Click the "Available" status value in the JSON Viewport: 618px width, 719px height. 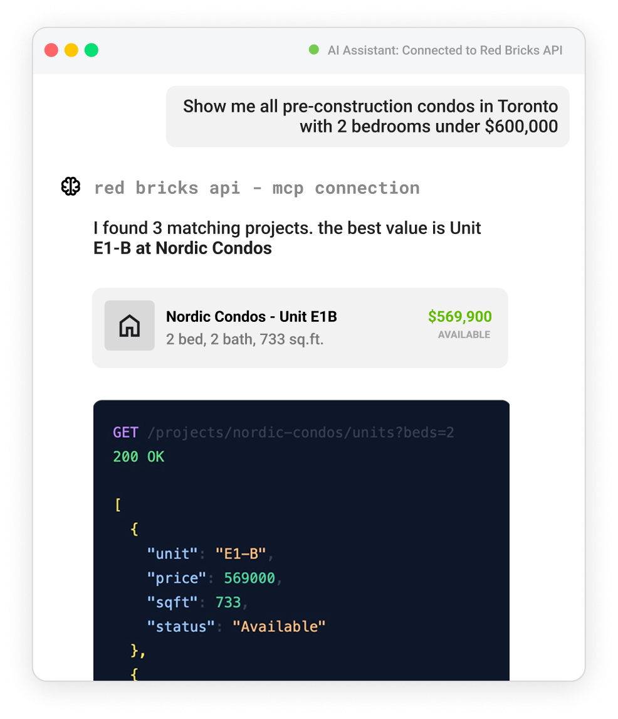pos(279,626)
